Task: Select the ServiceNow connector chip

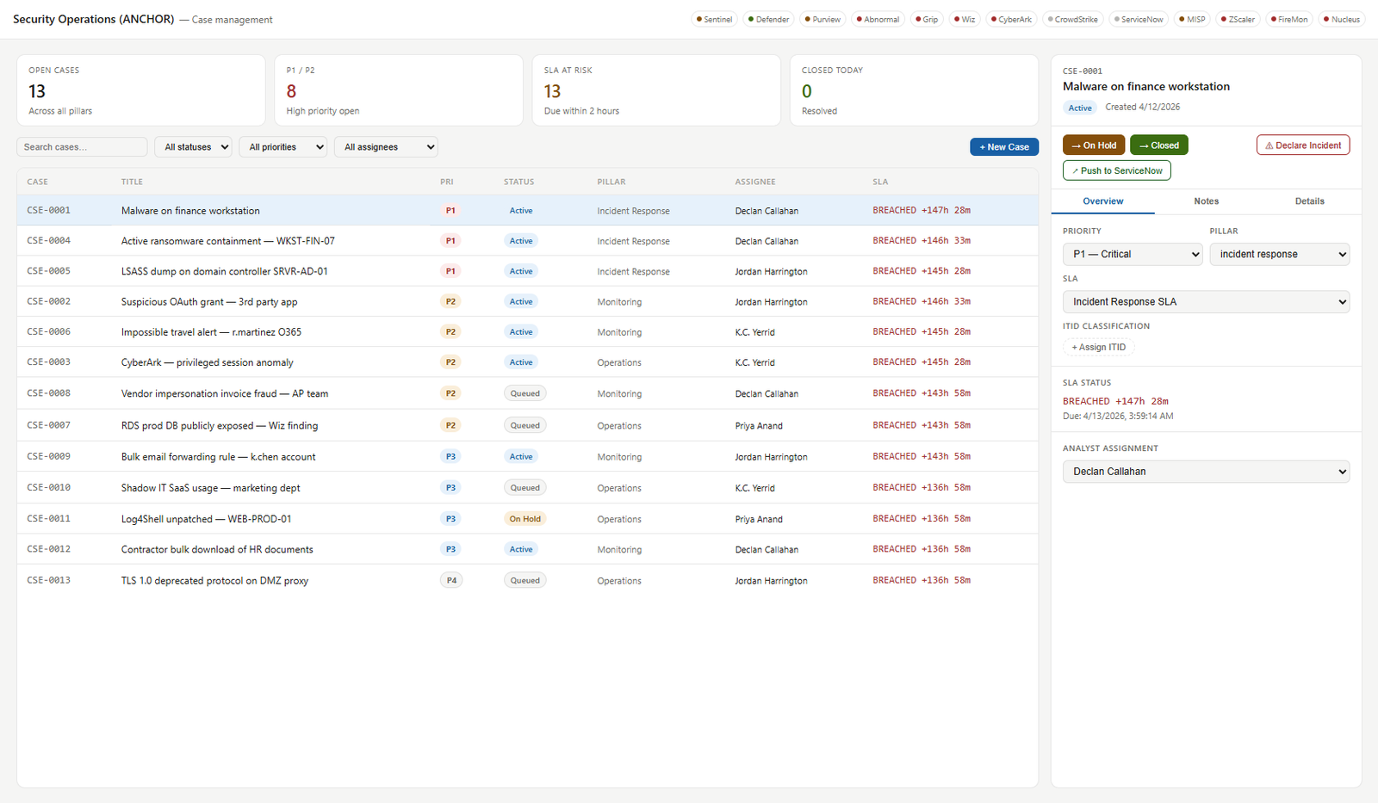Action: pos(1139,19)
